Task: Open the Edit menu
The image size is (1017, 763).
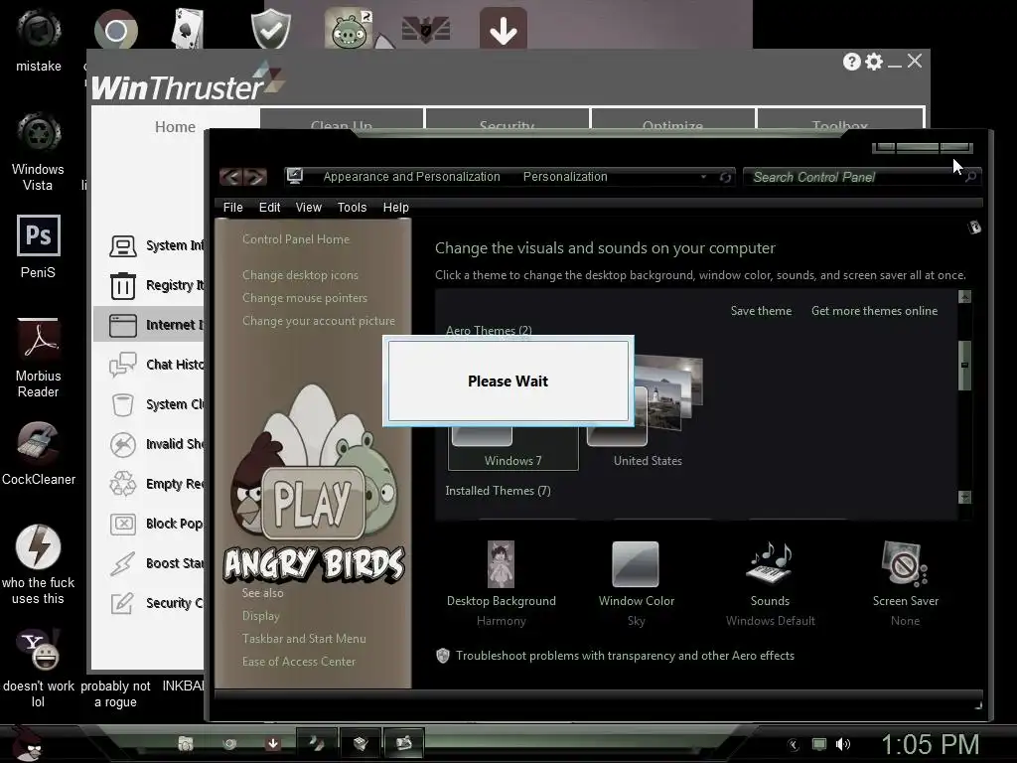Action: (x=269, y=207)
